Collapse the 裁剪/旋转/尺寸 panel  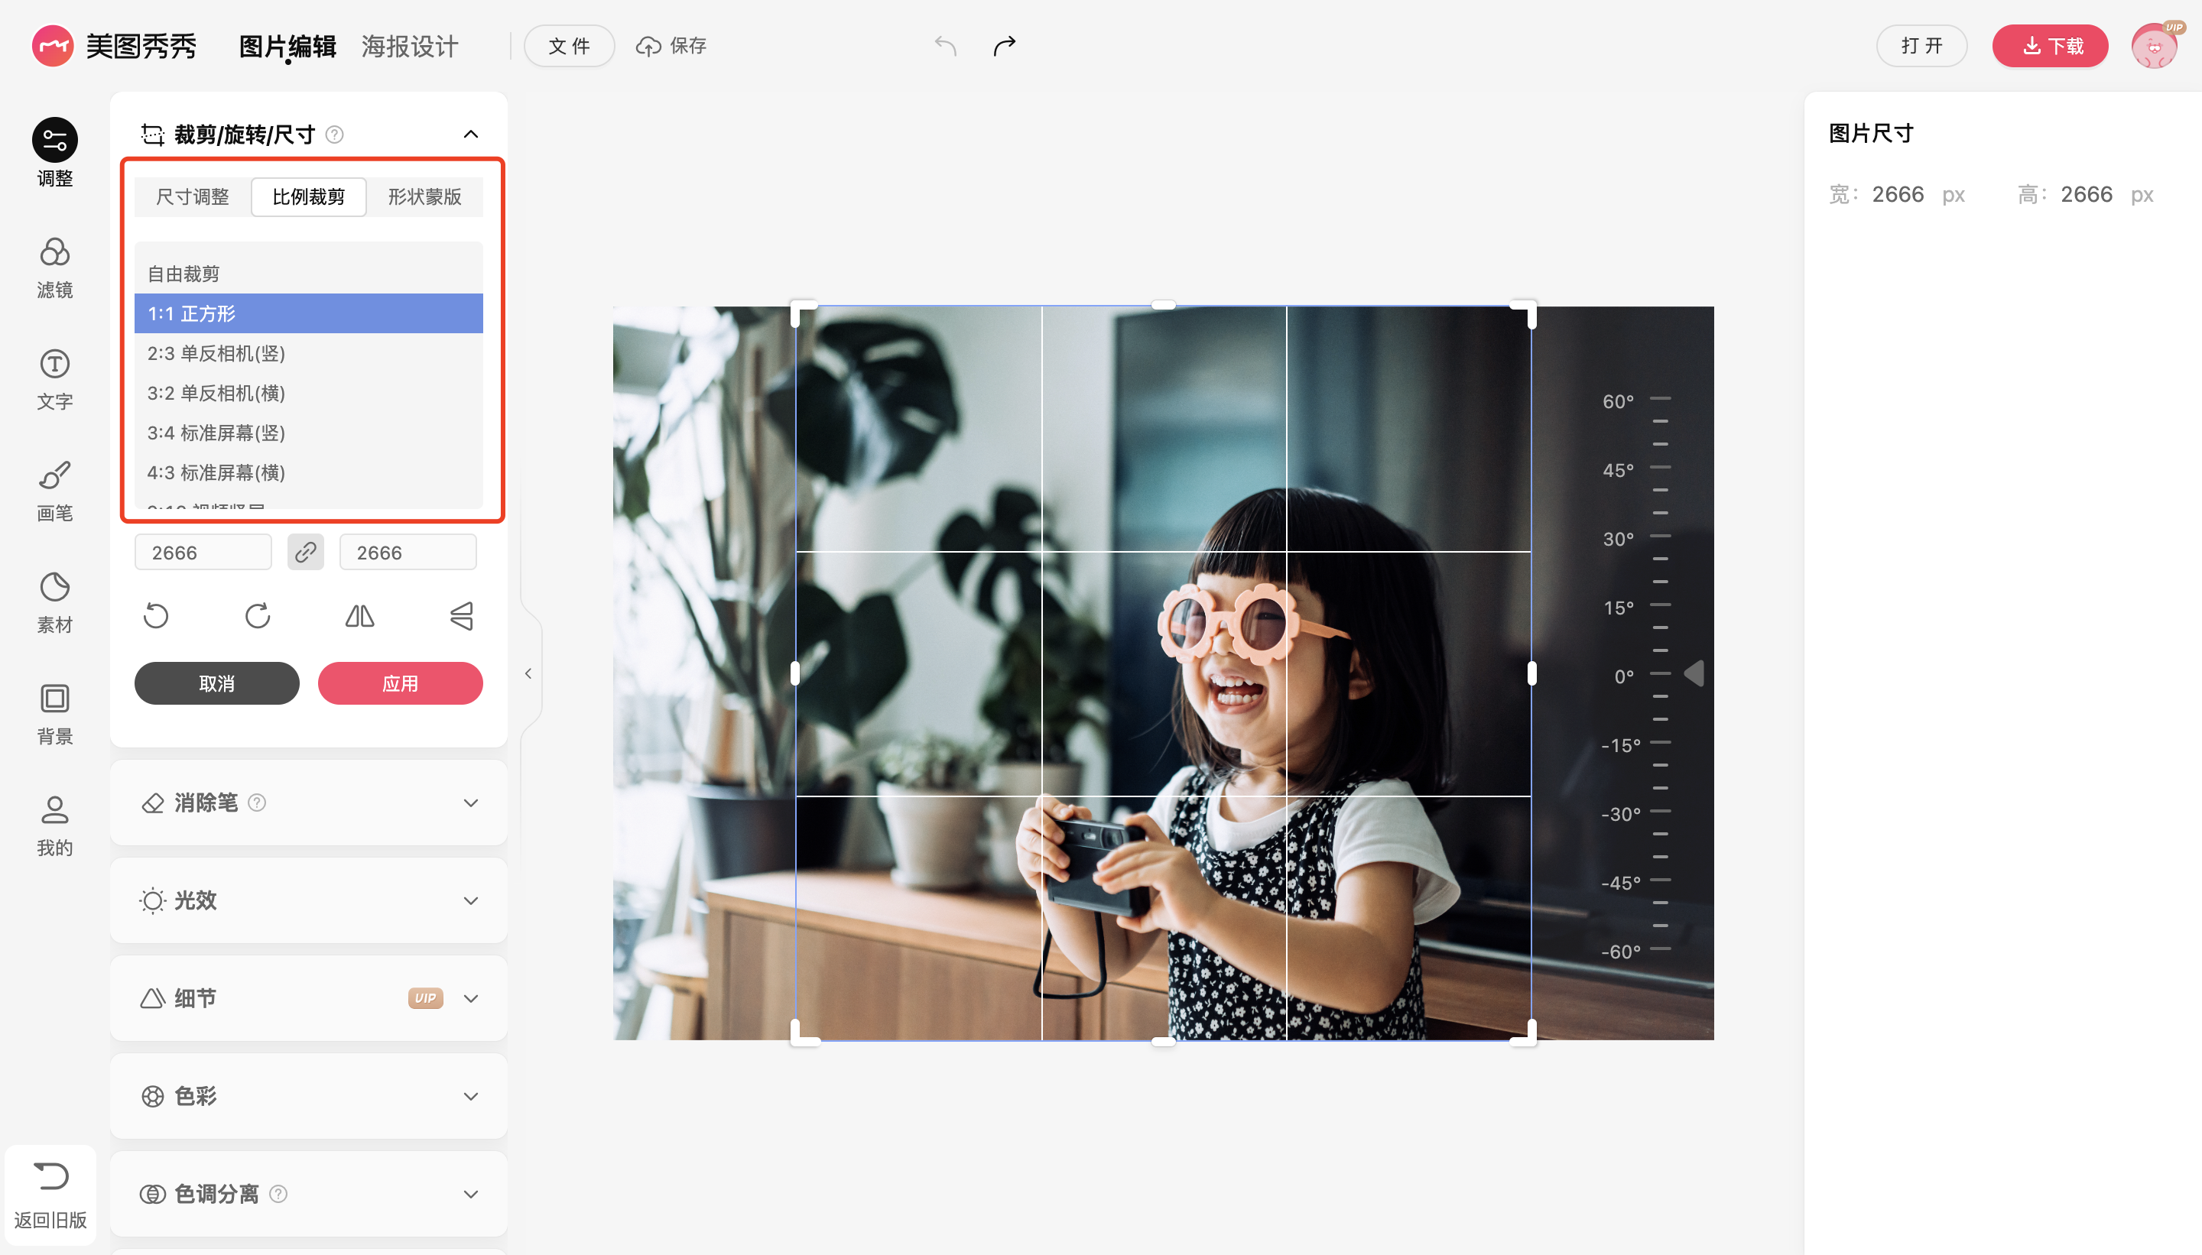pyautogui.click(x=471, y=134)
